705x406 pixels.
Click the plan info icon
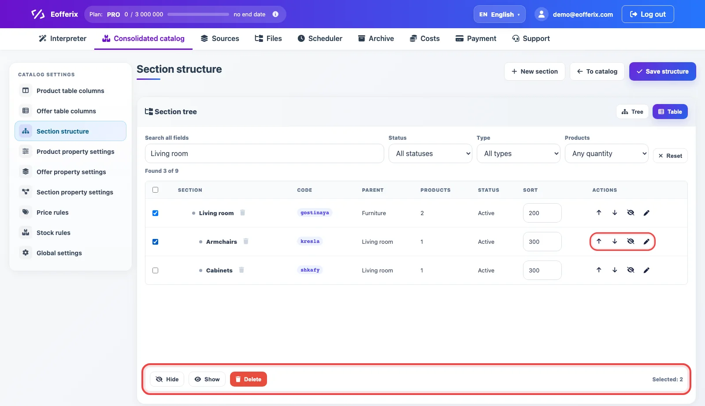[275, 14]
